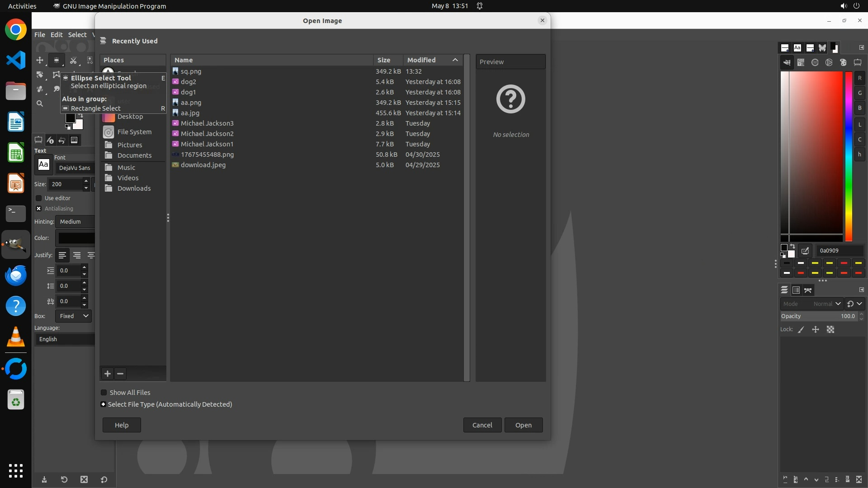The image size is (868, 488).
Task: Click the Fonts dockable tab icon
Action: pos(797,48)
